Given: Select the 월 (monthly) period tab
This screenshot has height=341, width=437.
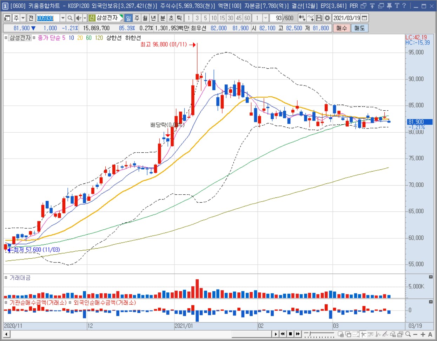Looking at the screenshot, I should click(145, 18).
